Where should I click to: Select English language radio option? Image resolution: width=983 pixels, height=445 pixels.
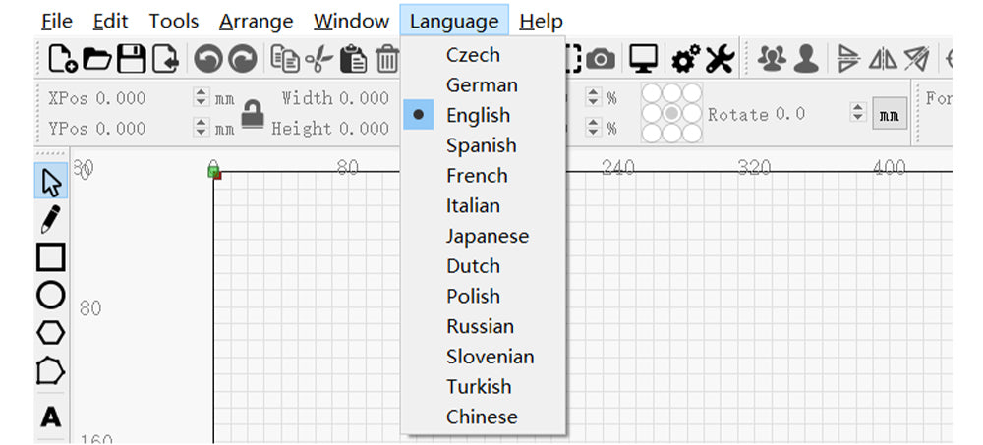[x=481, y=115]
